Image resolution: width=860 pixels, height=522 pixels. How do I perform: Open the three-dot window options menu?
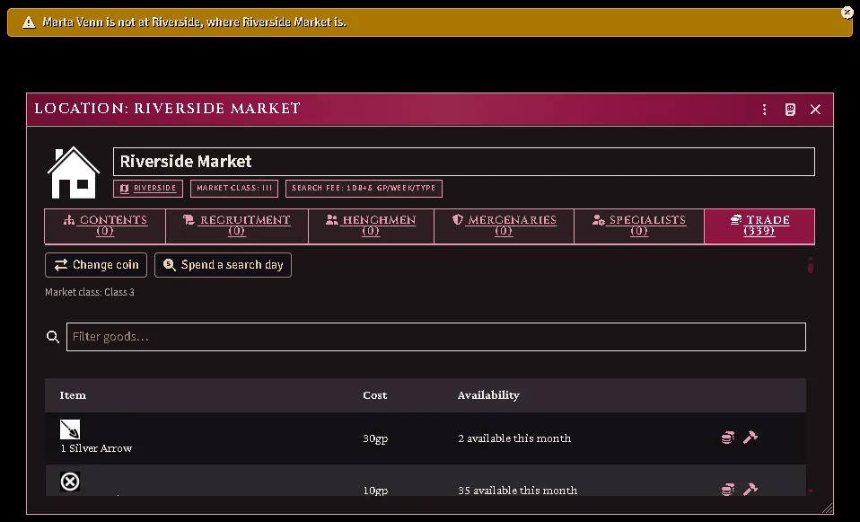[x=764, y=110]
